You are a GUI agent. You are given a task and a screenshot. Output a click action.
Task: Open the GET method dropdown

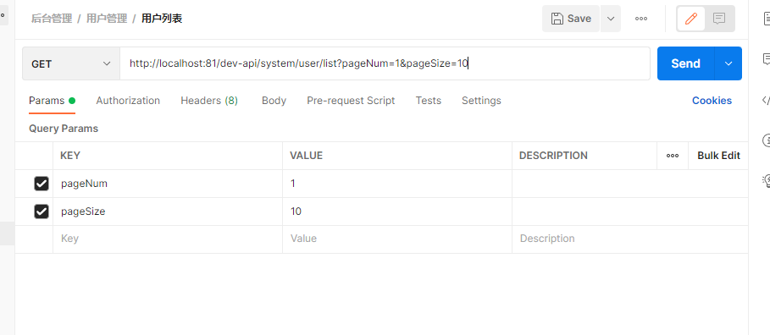pos(71,63)
